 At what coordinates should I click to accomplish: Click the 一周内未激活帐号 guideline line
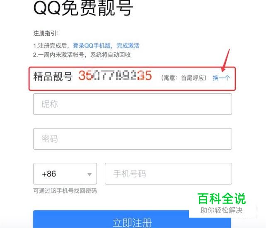point(82,55)
